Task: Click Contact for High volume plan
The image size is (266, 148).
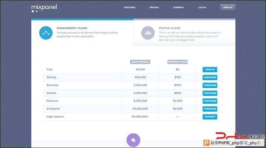Action: tap(210, 117)
